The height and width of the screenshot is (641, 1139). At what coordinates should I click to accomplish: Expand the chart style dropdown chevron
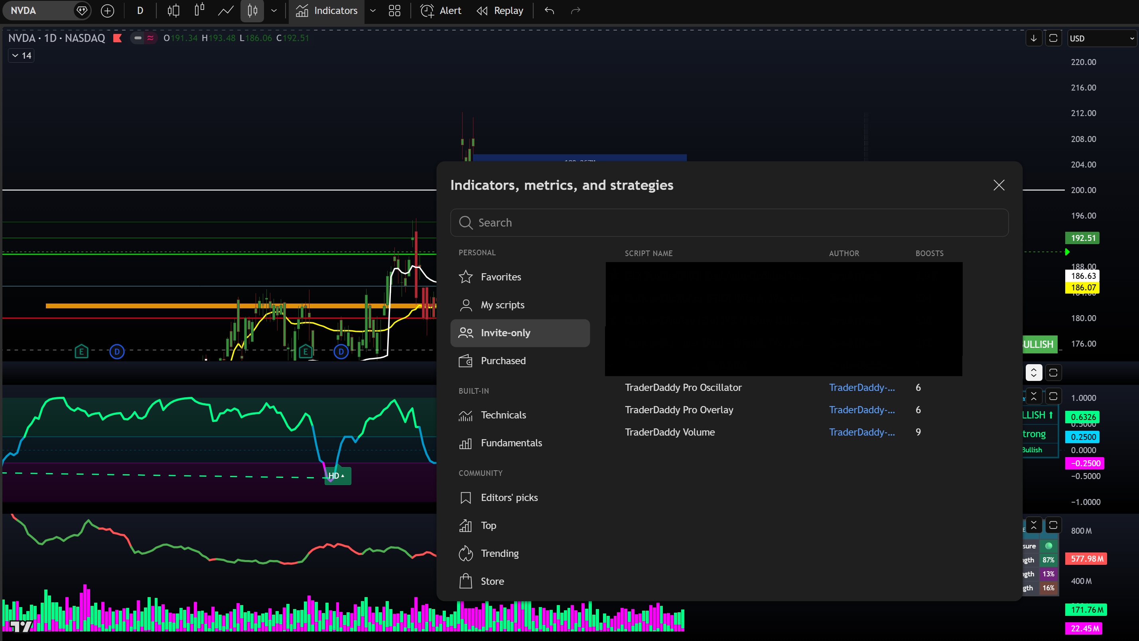click(274, 11)
